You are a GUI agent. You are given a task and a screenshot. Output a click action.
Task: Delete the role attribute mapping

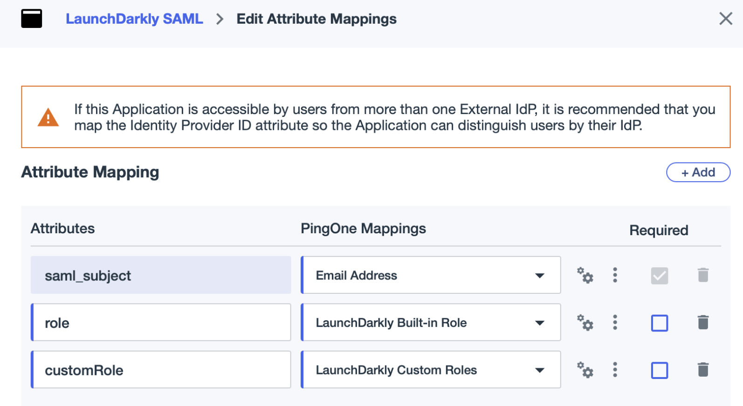point(703,322)
